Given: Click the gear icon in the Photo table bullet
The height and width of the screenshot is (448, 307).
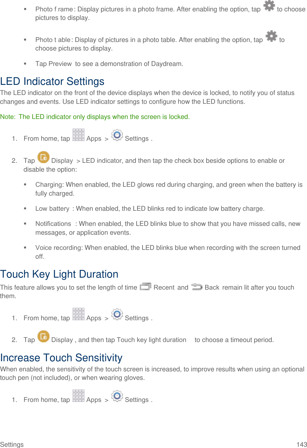Looking at the screenshot, I should [271, 36].
